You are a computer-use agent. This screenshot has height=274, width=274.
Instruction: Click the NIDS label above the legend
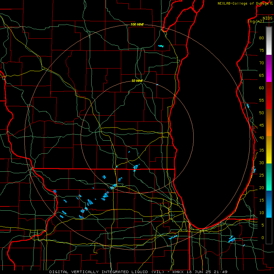tap(268, 18)
